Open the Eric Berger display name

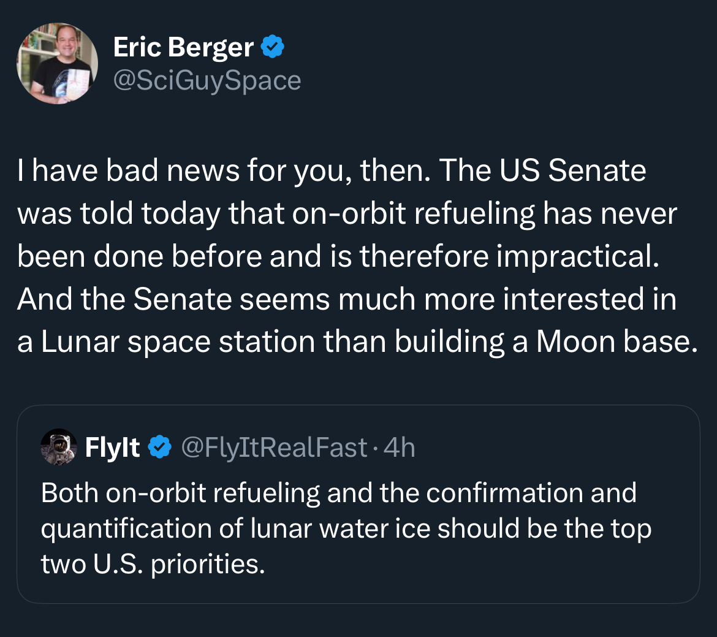point(183,48)
